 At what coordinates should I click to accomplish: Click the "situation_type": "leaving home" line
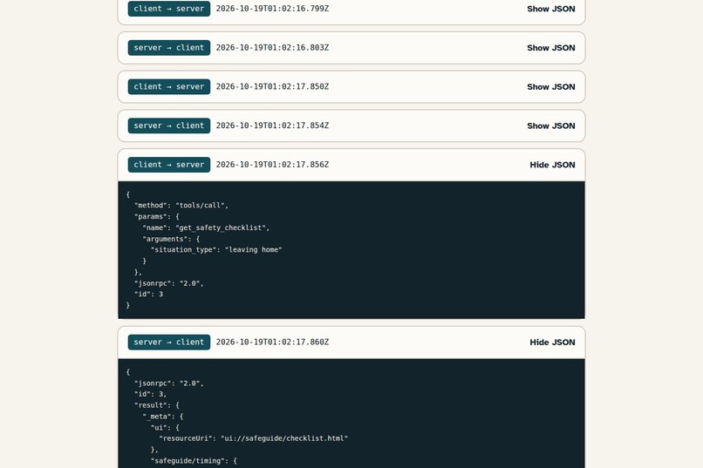click(216, 249)
